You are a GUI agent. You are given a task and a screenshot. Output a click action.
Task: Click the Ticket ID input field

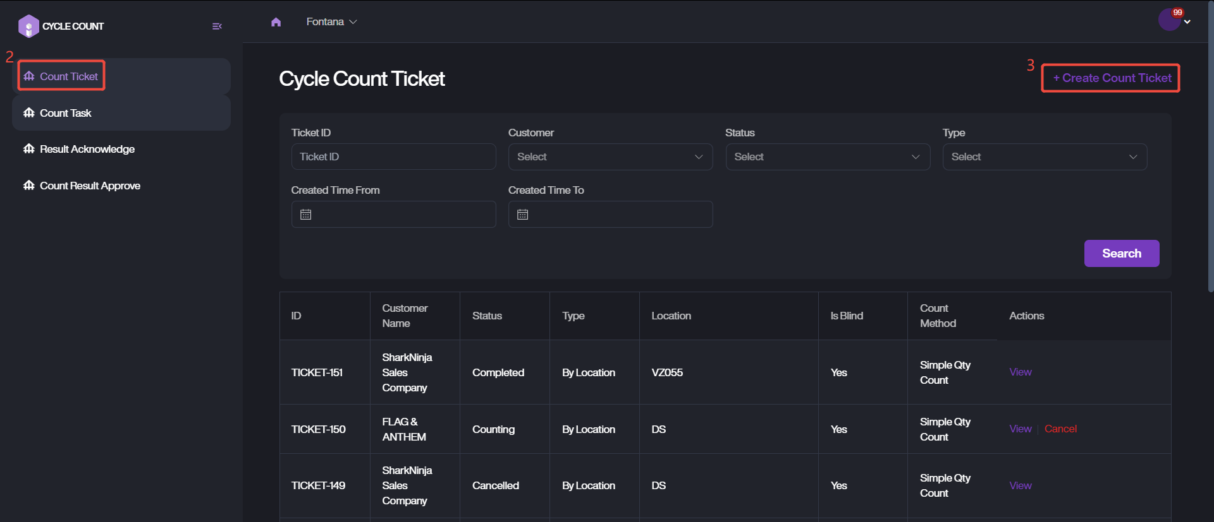393,157
